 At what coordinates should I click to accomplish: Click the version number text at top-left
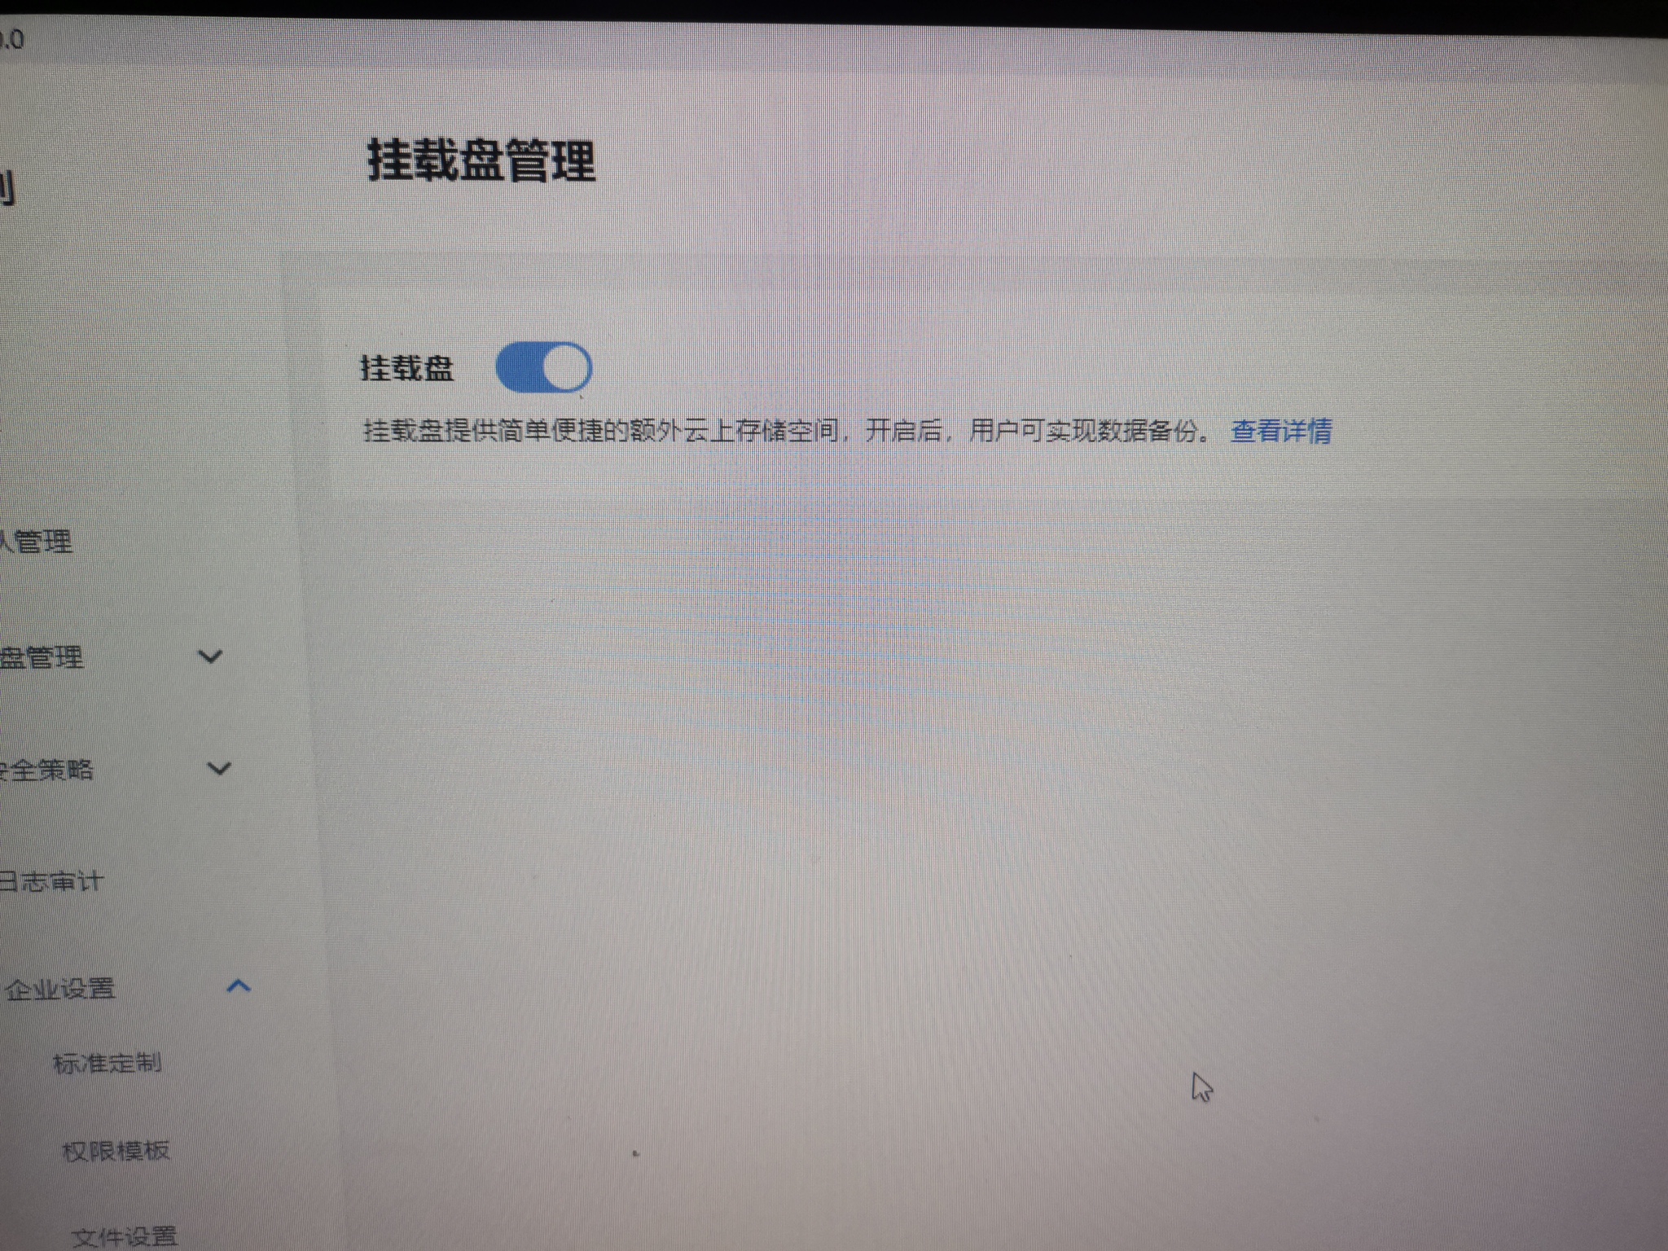point(11,39)
